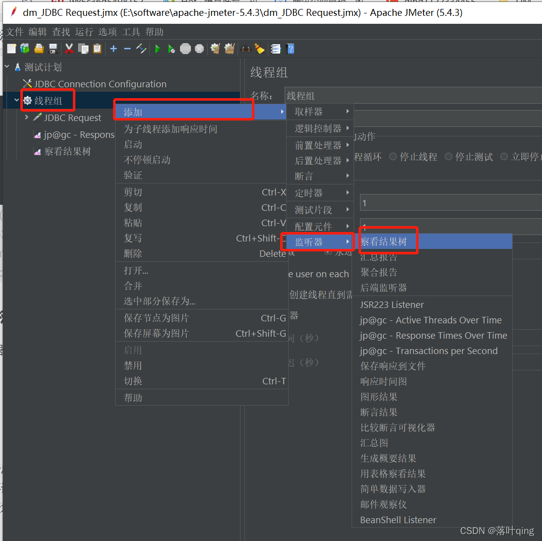The width and height of the screenshot is (542, 541).
Task: Open the Templates toolbar icon
Action: 25,49
